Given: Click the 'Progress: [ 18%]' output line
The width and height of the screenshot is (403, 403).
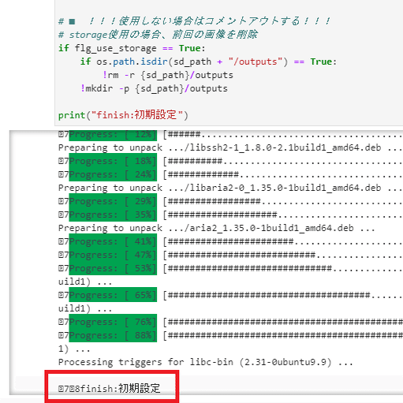Looking at the screenshot, I should 230,161.
